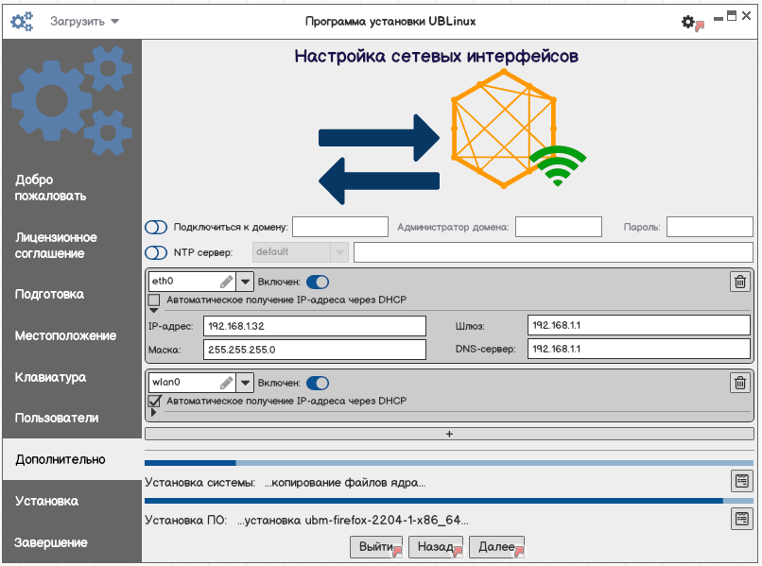Click the Далее button
Image resolution: width=762 pixels, height=566 pixels.
(496, 547)
